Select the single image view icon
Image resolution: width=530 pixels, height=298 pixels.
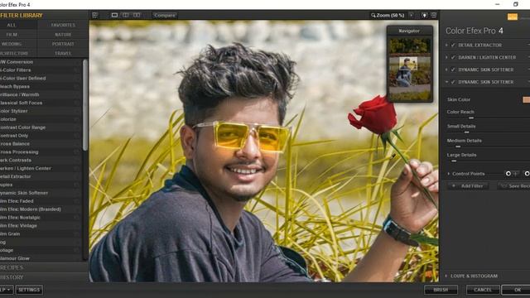114,15
